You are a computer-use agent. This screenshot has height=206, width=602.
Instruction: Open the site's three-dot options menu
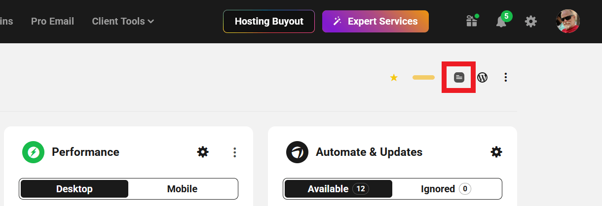click(x=505, y=77)
